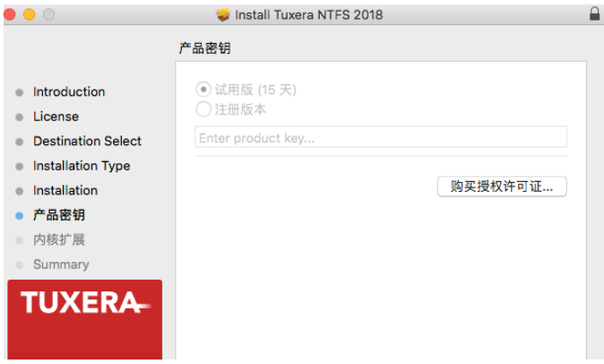
Task: Select the 注册版本 radio button
Action: [x=203, y=109]
